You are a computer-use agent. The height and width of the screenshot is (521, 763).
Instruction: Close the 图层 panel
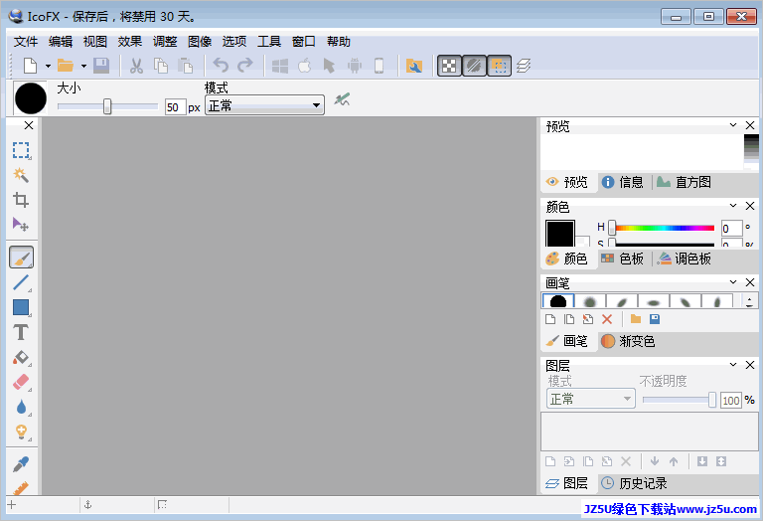click(750, 365)
